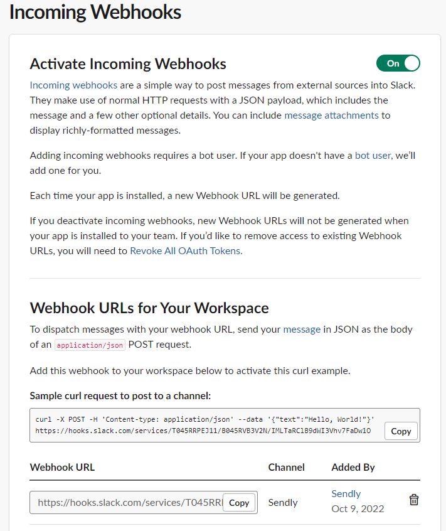Follow the "message attachments" link
Image resolution: width=446 pixels, height=531 pixels.
[331, 115]
